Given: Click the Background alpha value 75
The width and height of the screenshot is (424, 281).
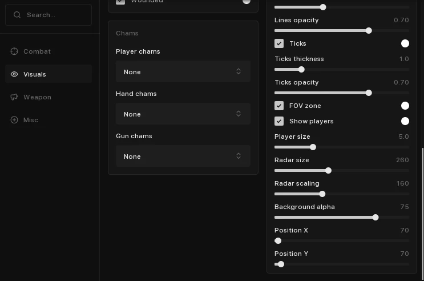Looking at the screenshot, I should pyautogui.click(x=405, y=207).
